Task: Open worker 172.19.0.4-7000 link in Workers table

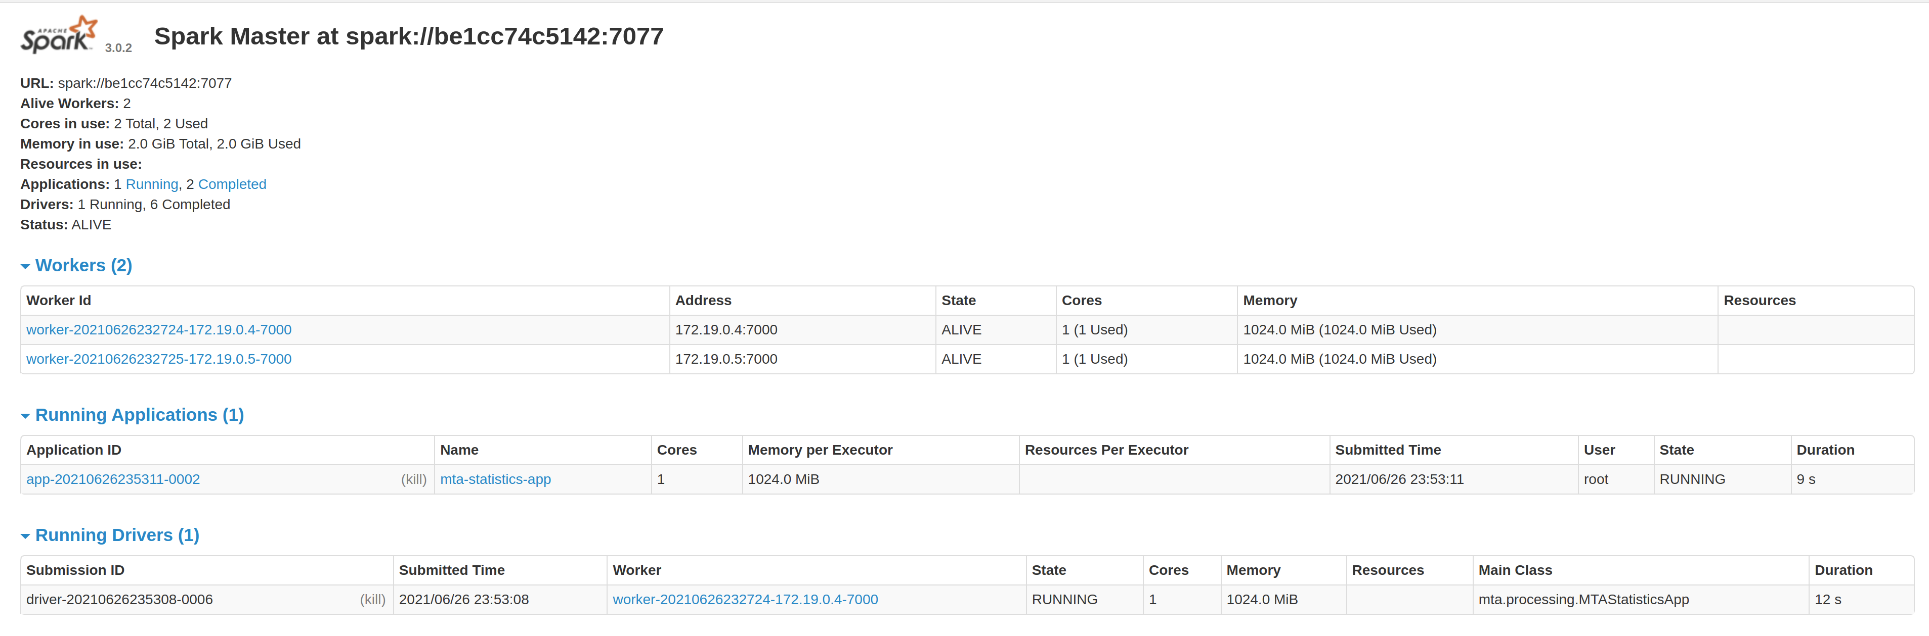Action: [x=159, y=329]
